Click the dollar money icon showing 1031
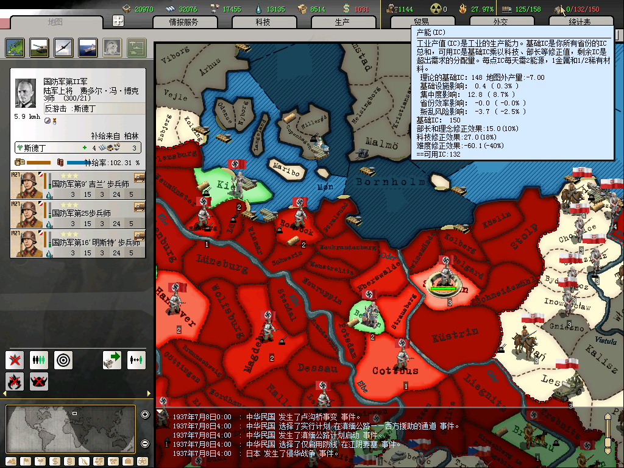The width and height of the screenshot is (624, 468). pyautogui.click(x=346, y=9)
